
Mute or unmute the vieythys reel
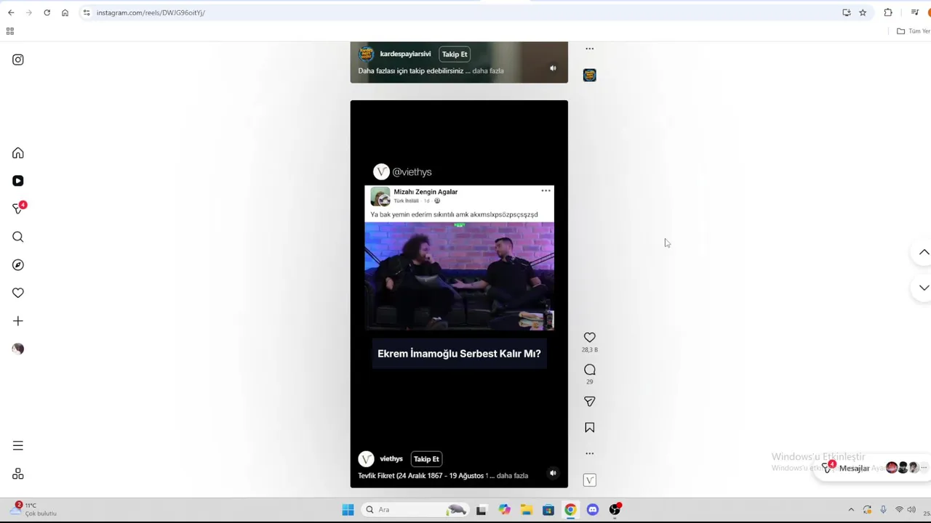[x=553, y=473]
